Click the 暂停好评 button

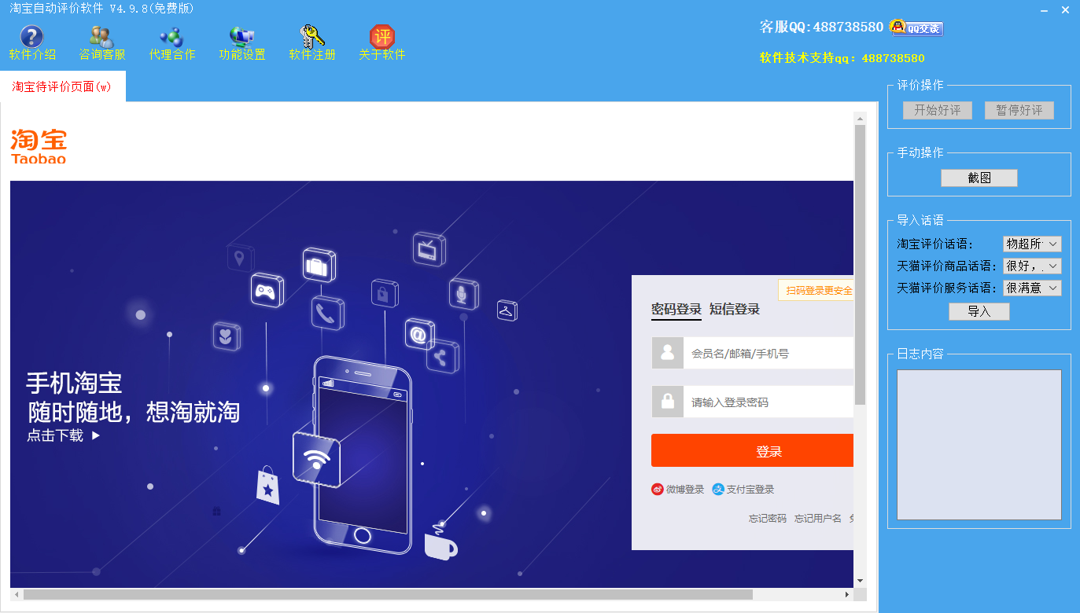(1019, 110)
